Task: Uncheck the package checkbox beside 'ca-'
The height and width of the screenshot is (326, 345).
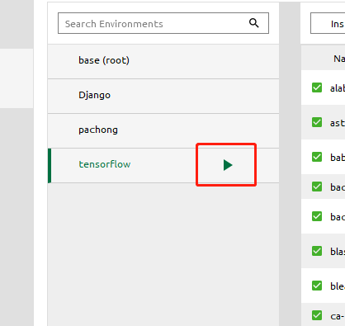Action: pyautogui.click(x=317, y=315)
